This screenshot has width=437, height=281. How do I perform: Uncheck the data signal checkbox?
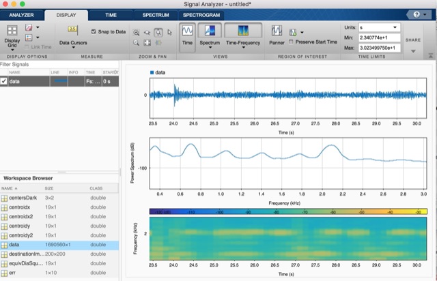(4, 81)
